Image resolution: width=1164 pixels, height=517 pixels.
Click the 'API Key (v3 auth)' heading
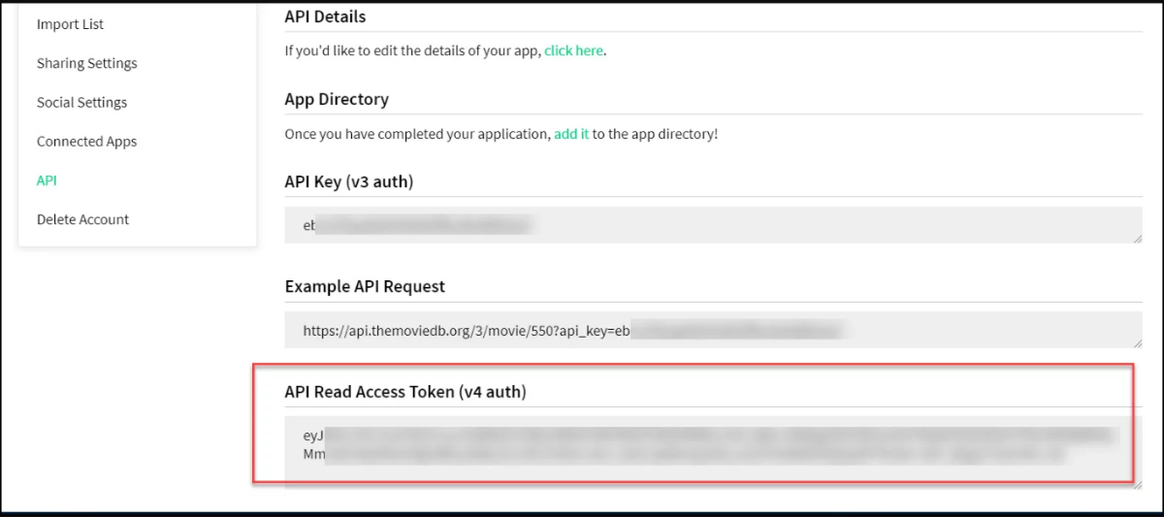348,181
